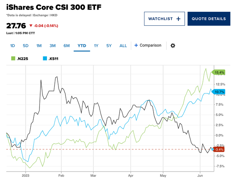Click the red -3.4% price marker
Screen dimensions: 234x183
click(x=219, y=150)
